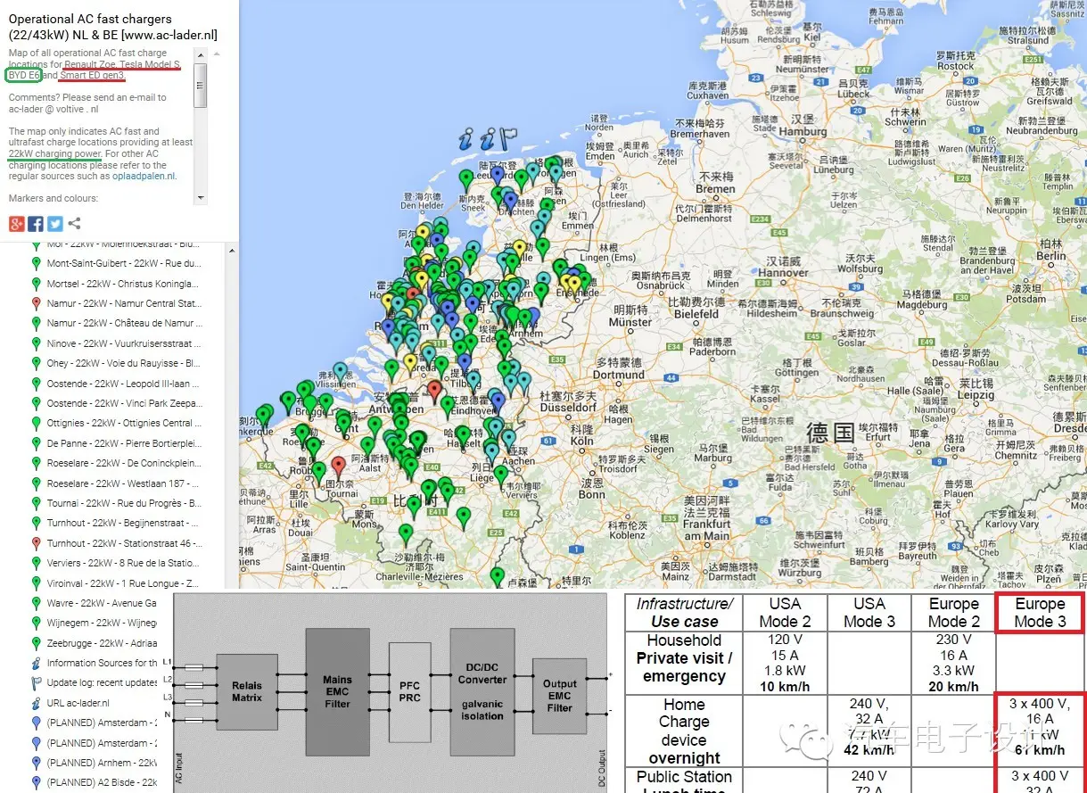Share the map on Facebook
Screen dimensions: 1087x793
coord(36,224)
